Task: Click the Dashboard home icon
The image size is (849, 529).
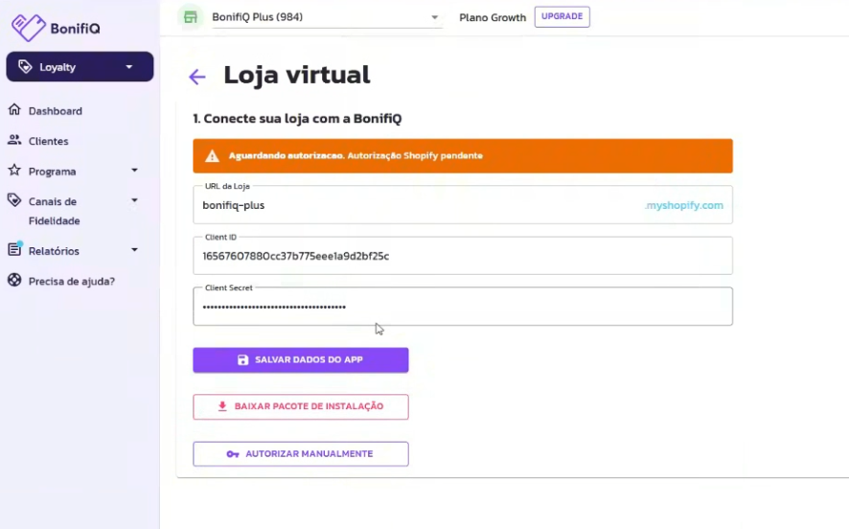Action: [x=14, y=110]
